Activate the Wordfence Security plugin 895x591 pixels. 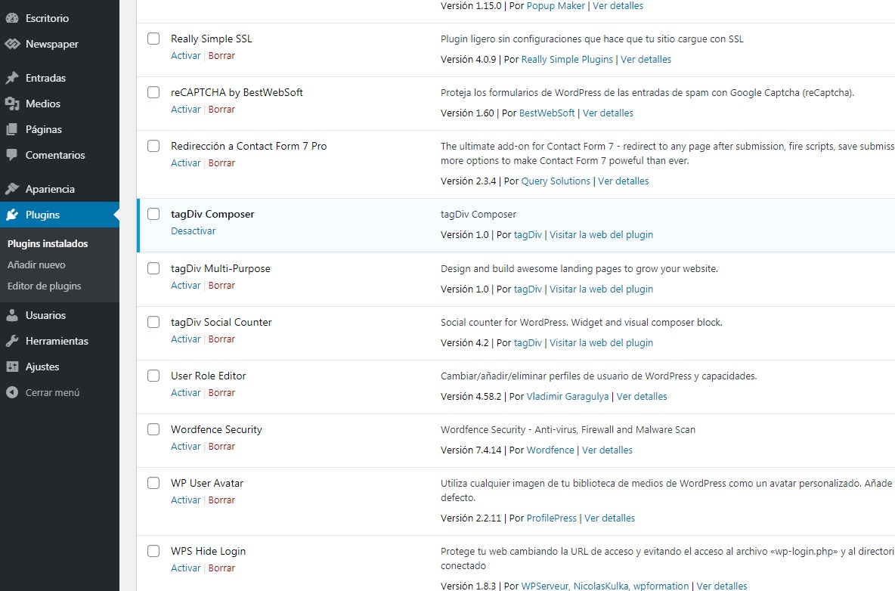click(x=186, y=446)
